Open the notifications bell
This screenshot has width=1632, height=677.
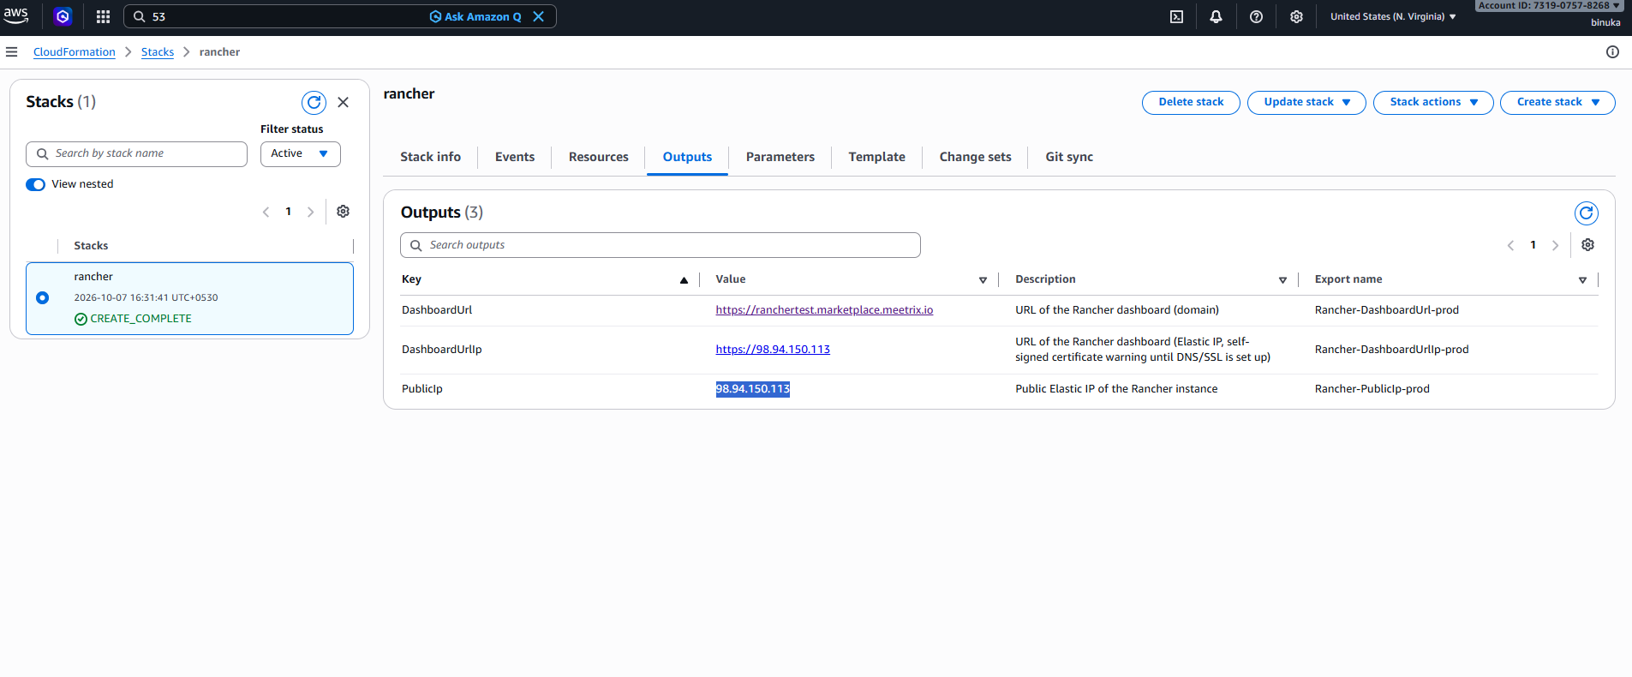click(1216, 16)
